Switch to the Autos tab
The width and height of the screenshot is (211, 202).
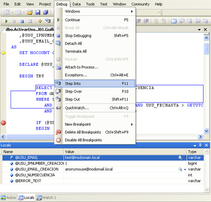tap(8, 198)
